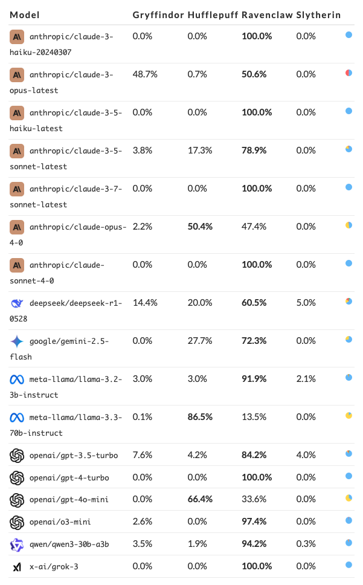Click the pie chart for claude-3-opus-latest
This screenshot has height=585, width=363.
349,73
